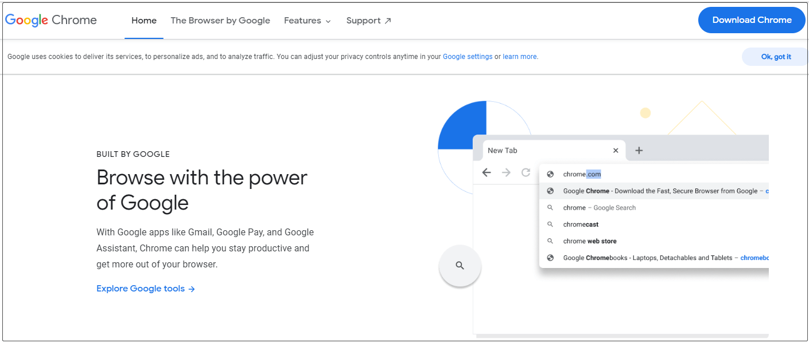This screenshot has height=343, width=809.
Task: Click the Browse with the power heading
Action: coord(202,190)
